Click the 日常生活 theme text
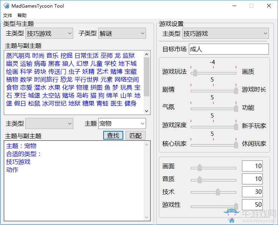The width and height of the screenshot is (278, 225). click(x=86, y=56)
